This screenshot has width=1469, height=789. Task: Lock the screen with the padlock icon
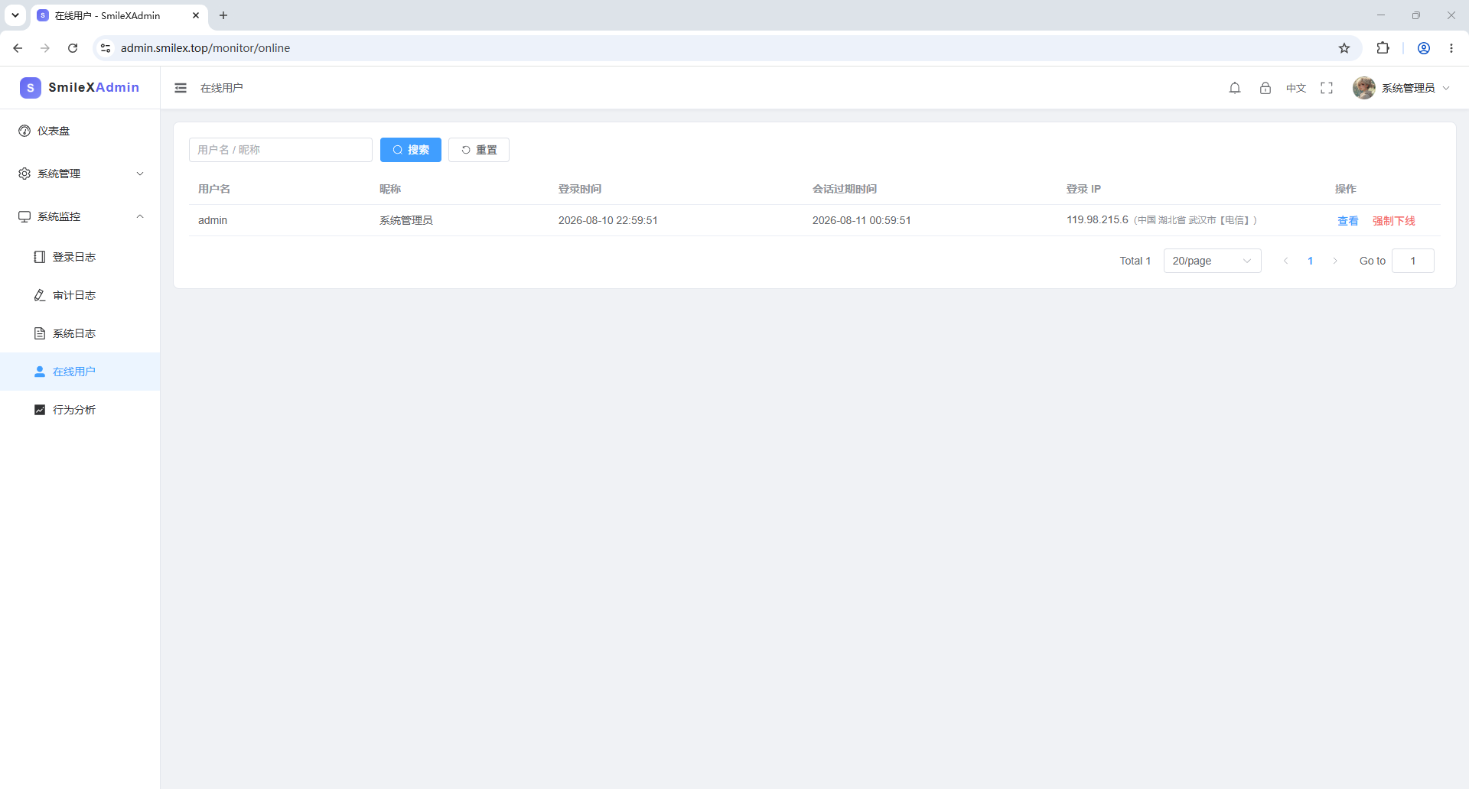(x=1265, y=88)
